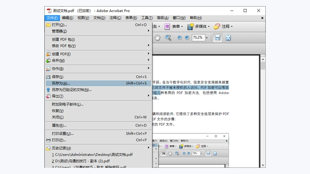Click the zoom out minus button
Image resolution: width=310 pixels, height=174 pixels.
pyautogui.click(x=179, y=37)
